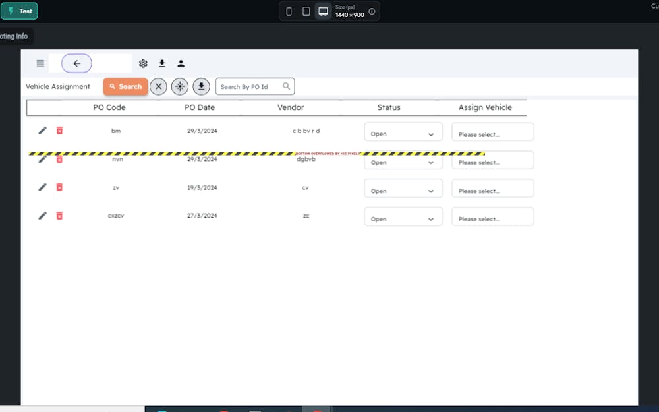
Task: Open the user profile icon
Action: 181,63
